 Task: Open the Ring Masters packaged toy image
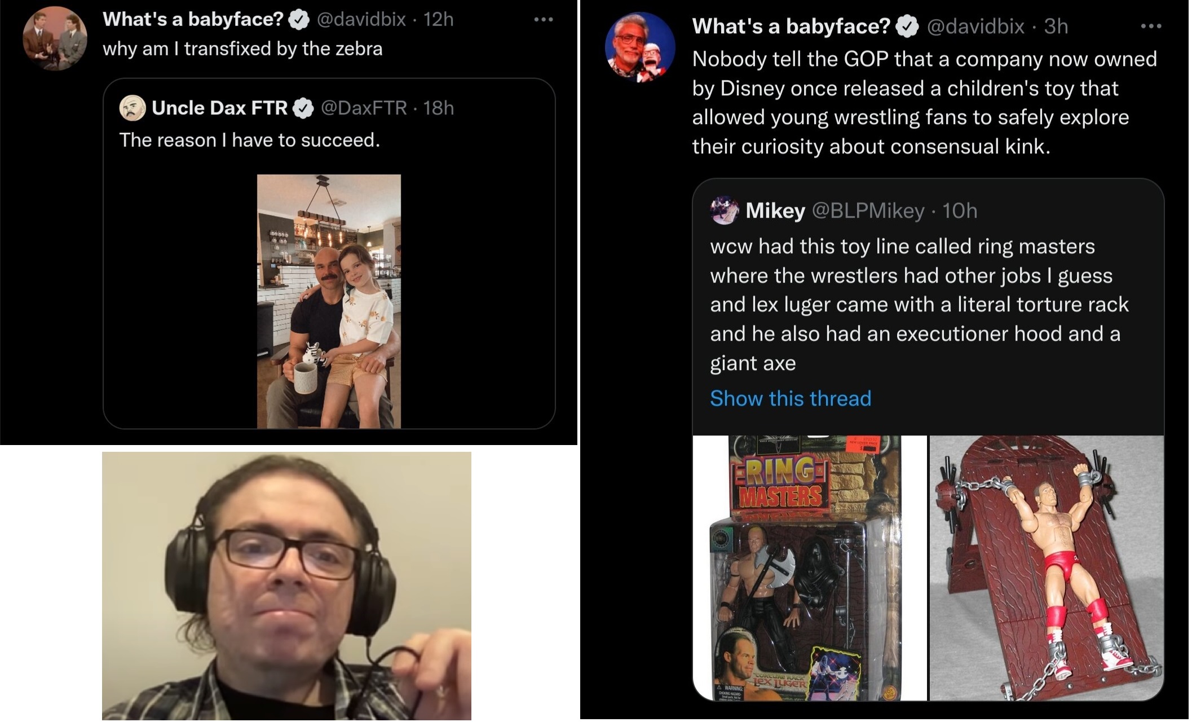coord(810,567)
